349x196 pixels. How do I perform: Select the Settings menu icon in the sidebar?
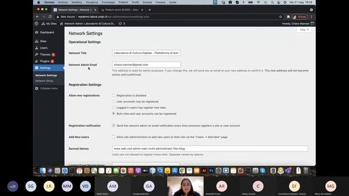pyautogui.click(x=37, y=68)
